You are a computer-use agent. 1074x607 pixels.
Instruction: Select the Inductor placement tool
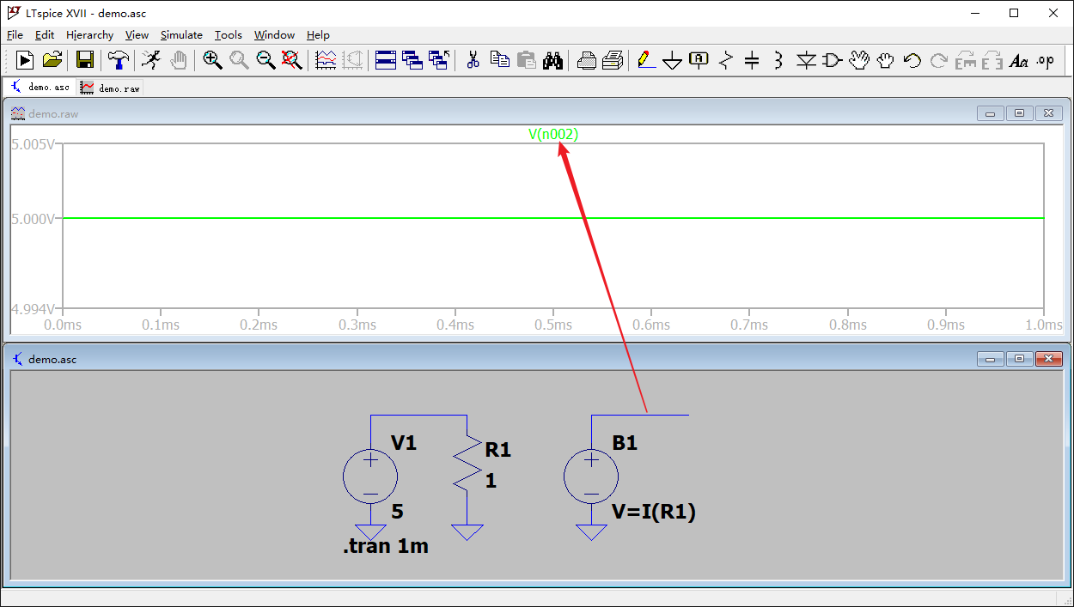point(777,60)
